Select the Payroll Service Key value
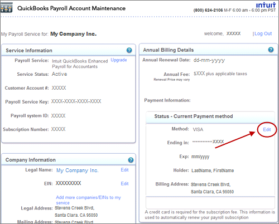Viewport: 279px width, 224px height. pos(76,101)
